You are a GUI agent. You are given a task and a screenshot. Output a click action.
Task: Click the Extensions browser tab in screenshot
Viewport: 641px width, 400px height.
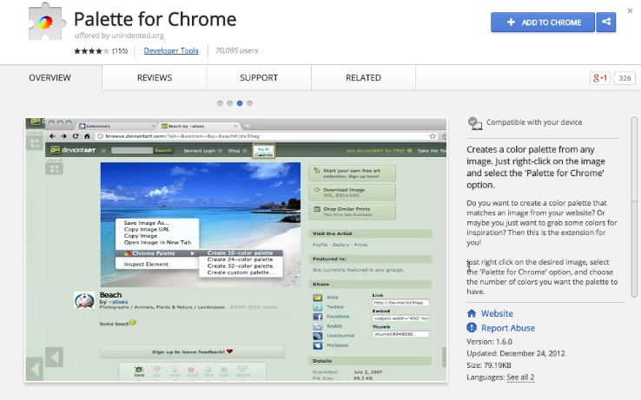[x=117, y=126]
